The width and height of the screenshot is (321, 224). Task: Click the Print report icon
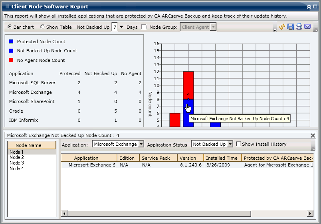pos(299,27)
